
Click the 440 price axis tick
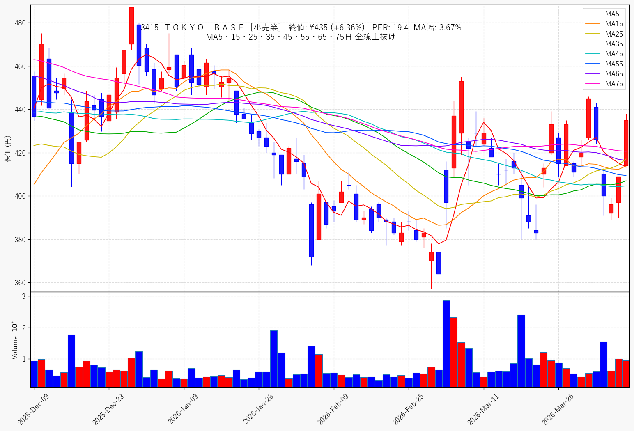(21, 110)
